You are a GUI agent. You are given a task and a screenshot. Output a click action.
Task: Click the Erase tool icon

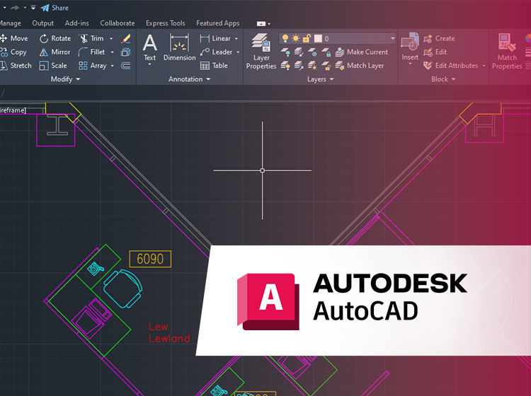click(126, 39)
